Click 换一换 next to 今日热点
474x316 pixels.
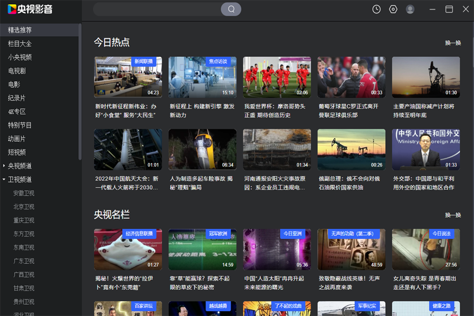pos(453,43)
